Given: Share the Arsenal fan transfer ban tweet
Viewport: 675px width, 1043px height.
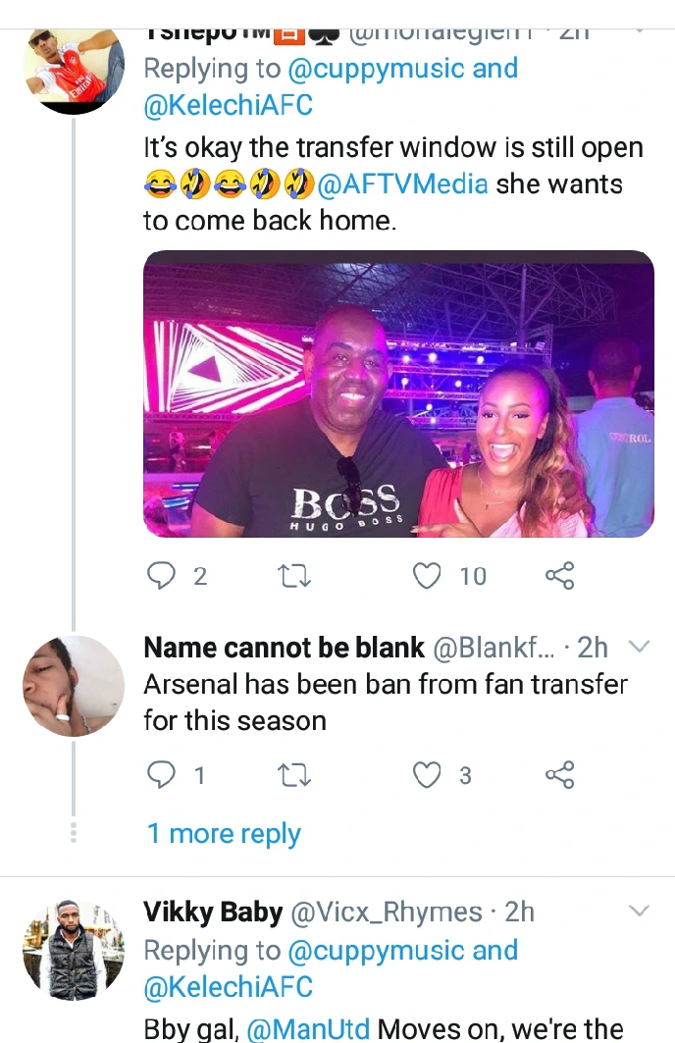Looking at the screenshot, I should [x=559, y=776].
